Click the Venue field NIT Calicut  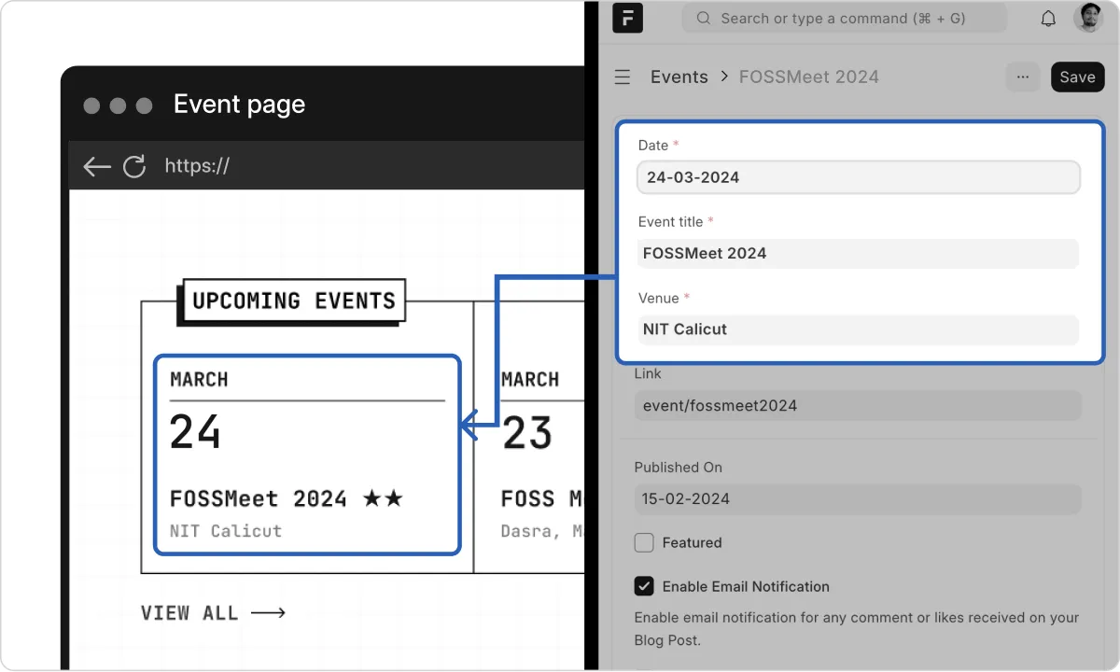[858, 329]
